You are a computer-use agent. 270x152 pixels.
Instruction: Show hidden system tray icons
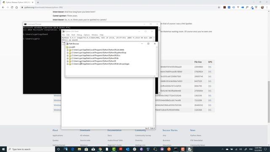click(x=222, y=149)
